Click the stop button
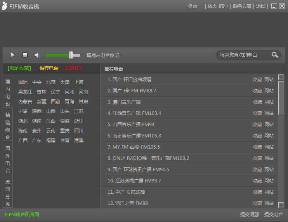This screenshot has width=288, height=222. [x=25, y=55]
